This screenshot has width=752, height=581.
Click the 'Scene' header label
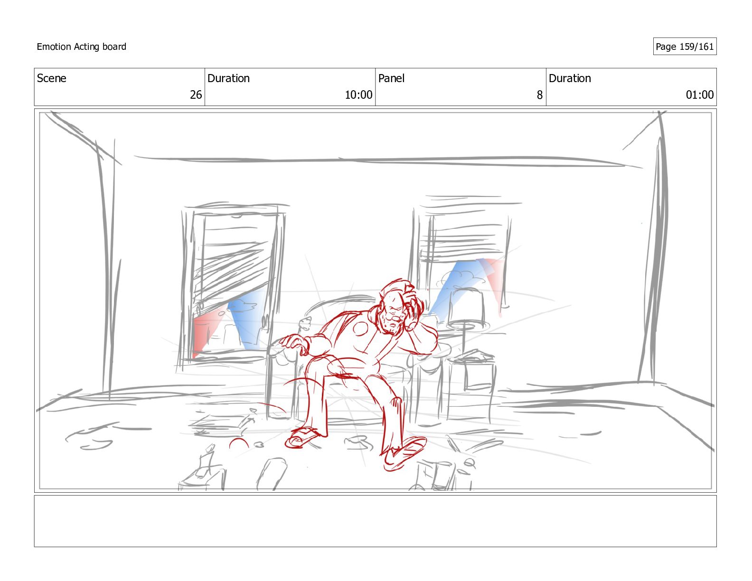coord(52,78)
